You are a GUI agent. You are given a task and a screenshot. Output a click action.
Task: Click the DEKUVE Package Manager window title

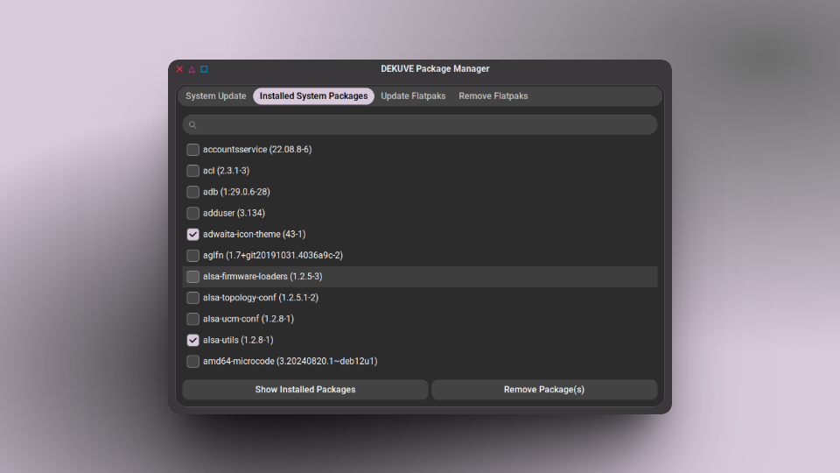tap(435, 68)
